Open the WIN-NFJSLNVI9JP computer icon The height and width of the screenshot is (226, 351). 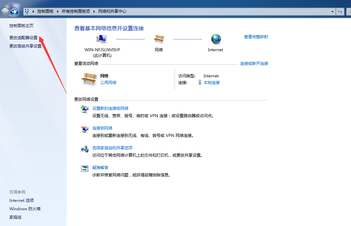101,39
